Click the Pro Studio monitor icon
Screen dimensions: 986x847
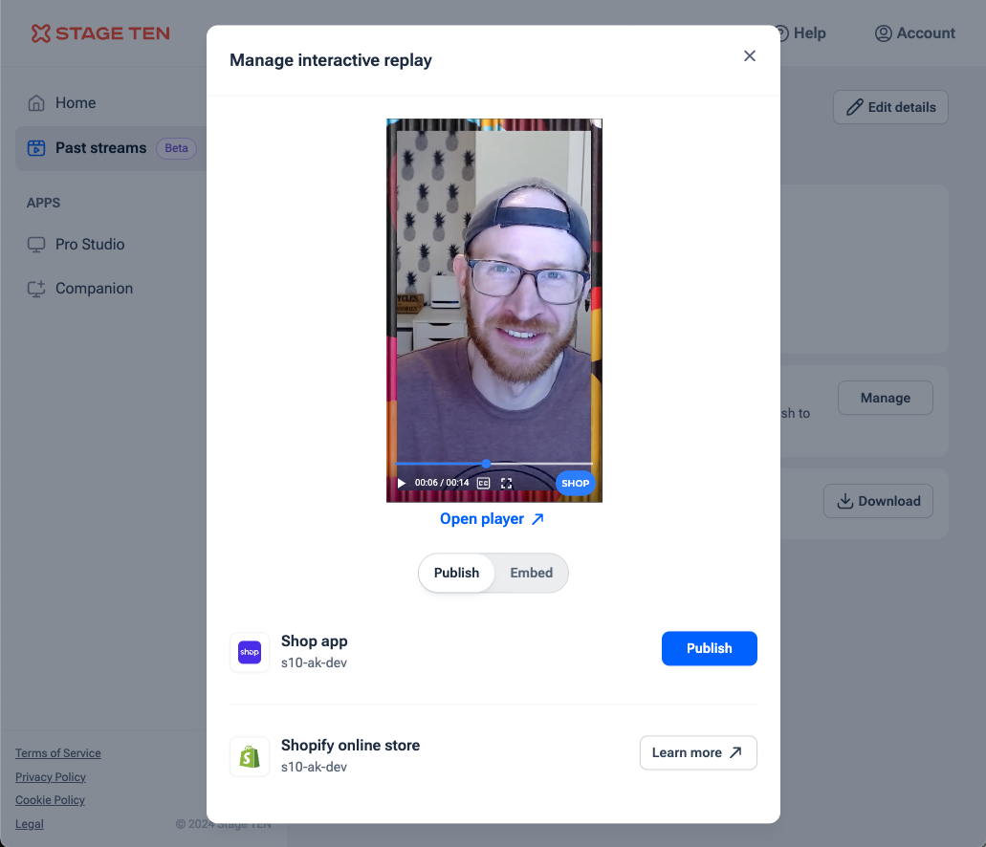point(36,244)
